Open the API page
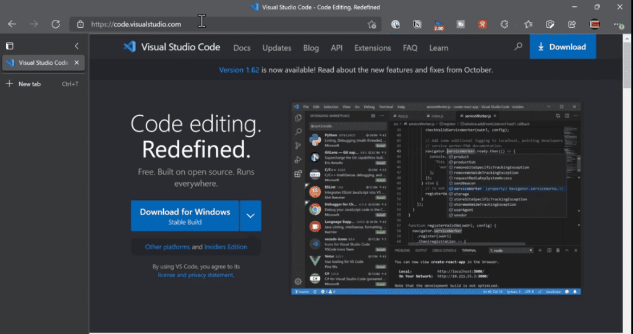Image resolution: width=633 pixels, height=334 pixels. [x=336, y=48]
